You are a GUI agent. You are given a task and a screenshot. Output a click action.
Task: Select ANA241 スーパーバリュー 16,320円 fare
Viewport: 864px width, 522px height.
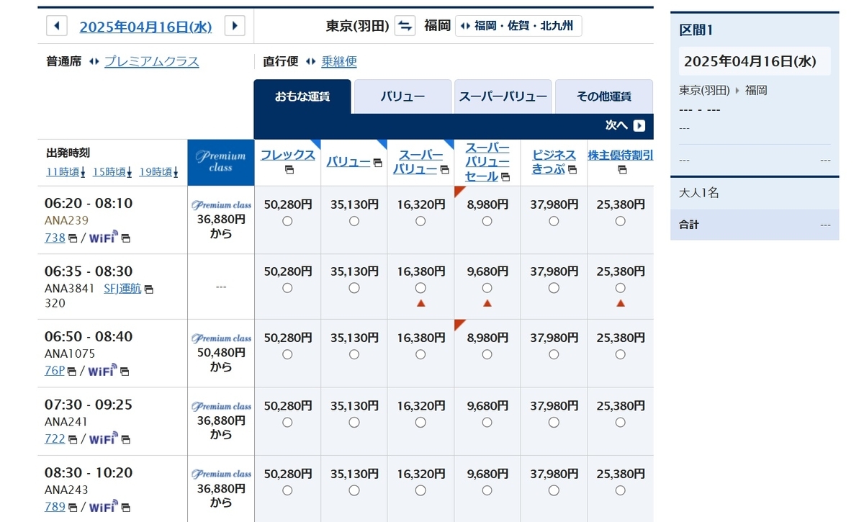[420, 423]
